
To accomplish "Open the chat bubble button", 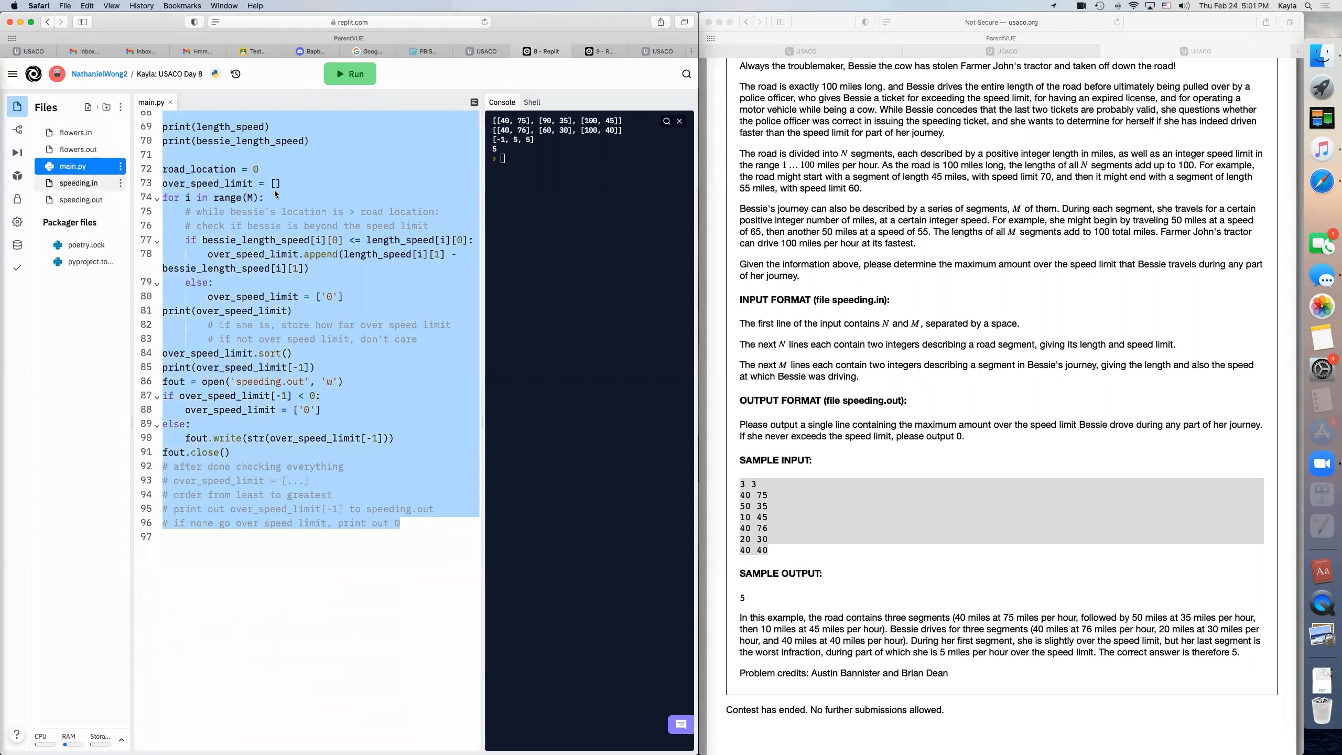I will [680, 725].
